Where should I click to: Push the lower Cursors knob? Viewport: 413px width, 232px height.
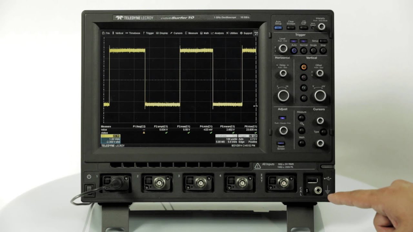point(320,143)
